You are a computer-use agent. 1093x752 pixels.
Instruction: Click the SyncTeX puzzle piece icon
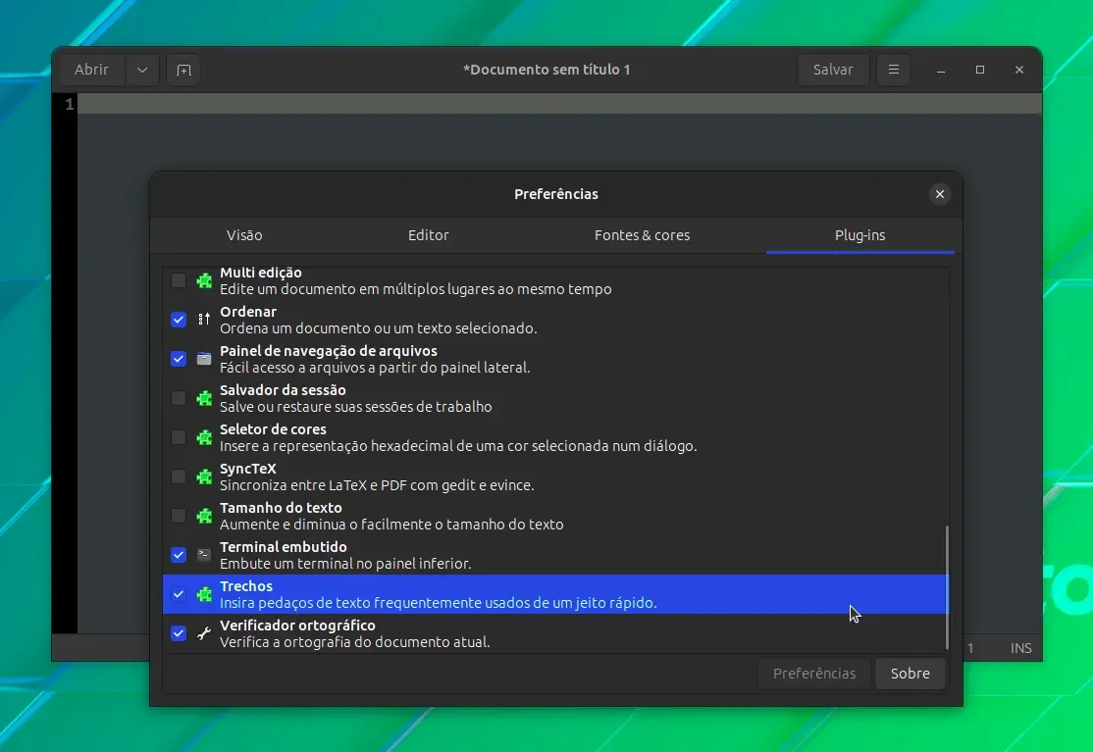click(204, 476)
